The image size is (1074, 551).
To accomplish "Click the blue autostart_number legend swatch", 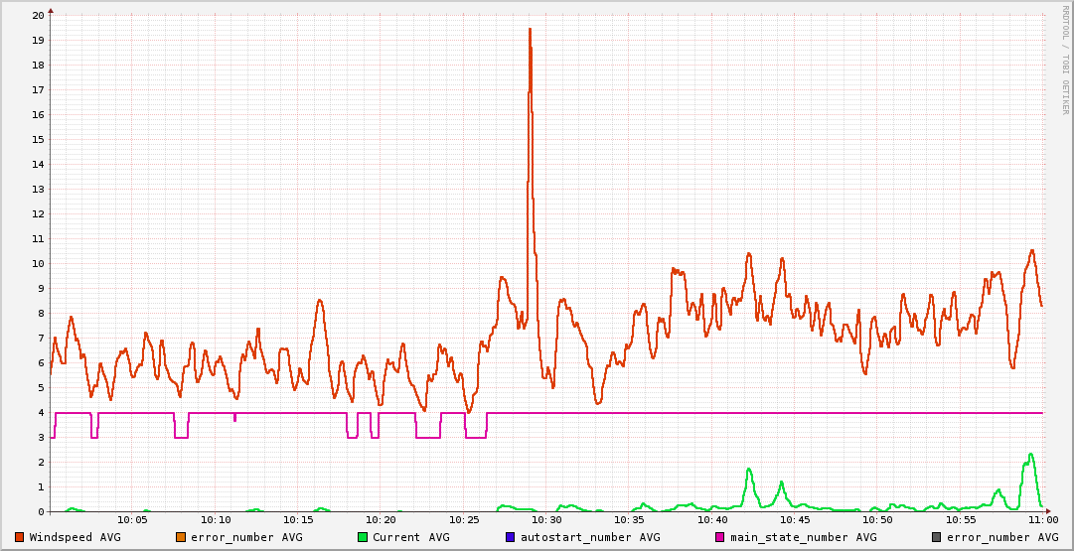I will 511,537.
